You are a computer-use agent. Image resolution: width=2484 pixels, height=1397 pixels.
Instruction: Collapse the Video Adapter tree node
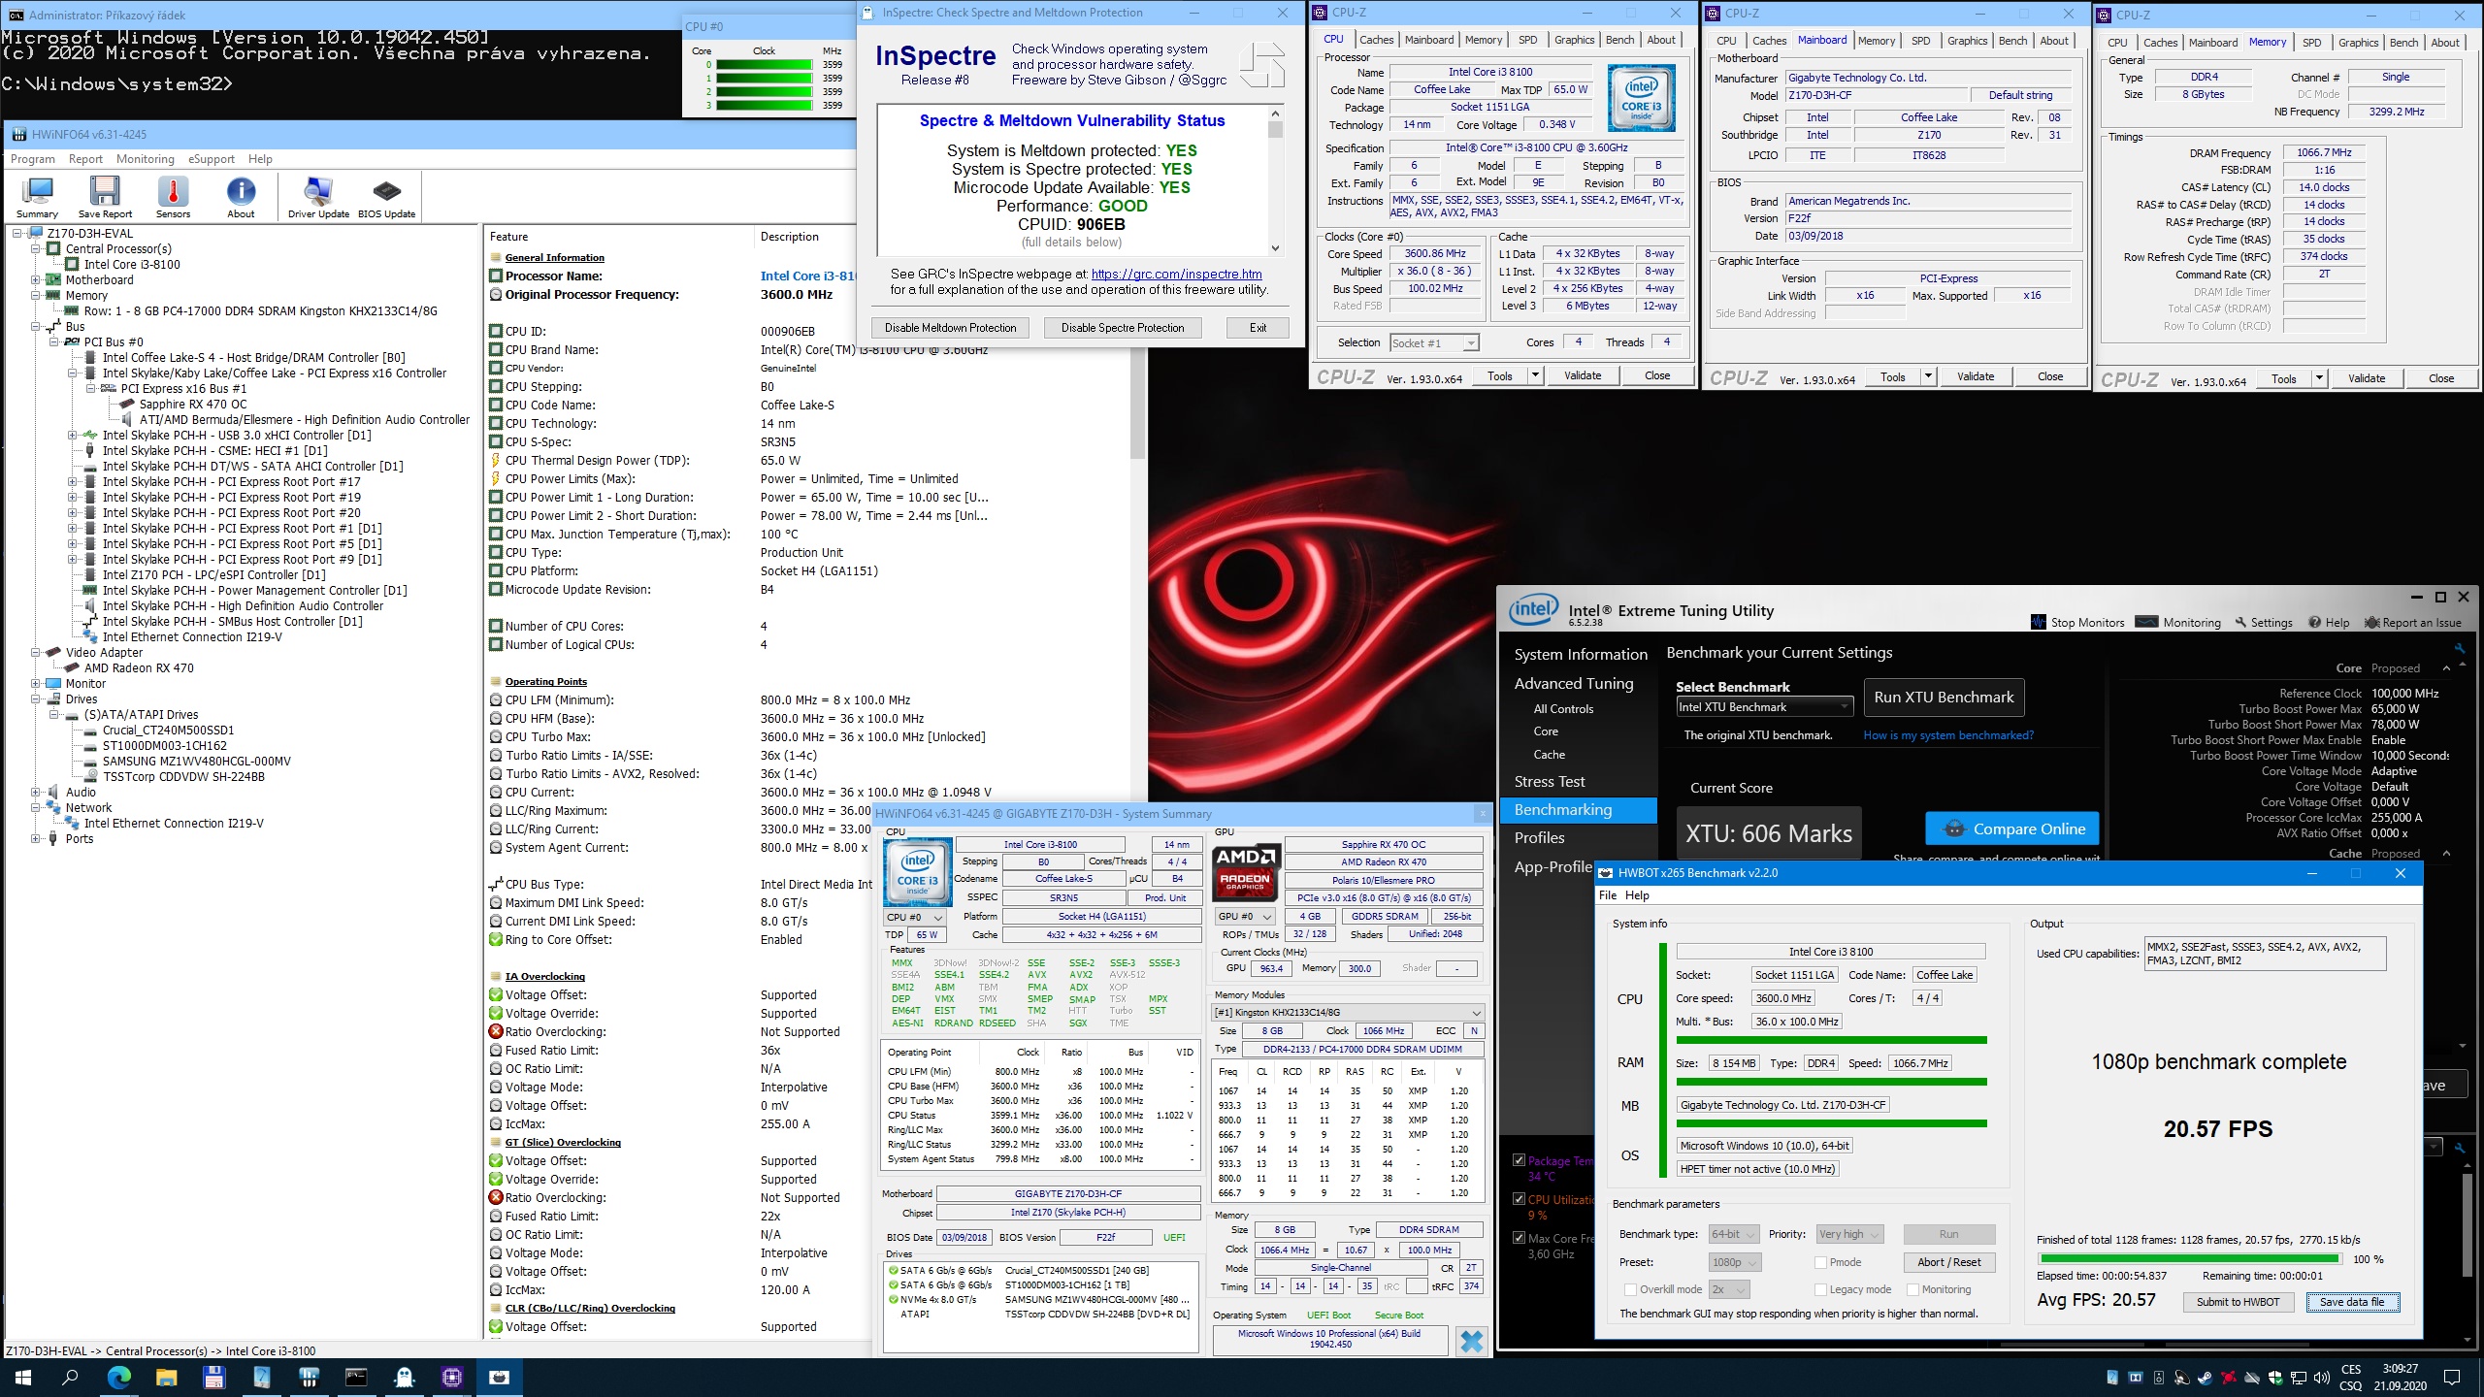point(36,653)
